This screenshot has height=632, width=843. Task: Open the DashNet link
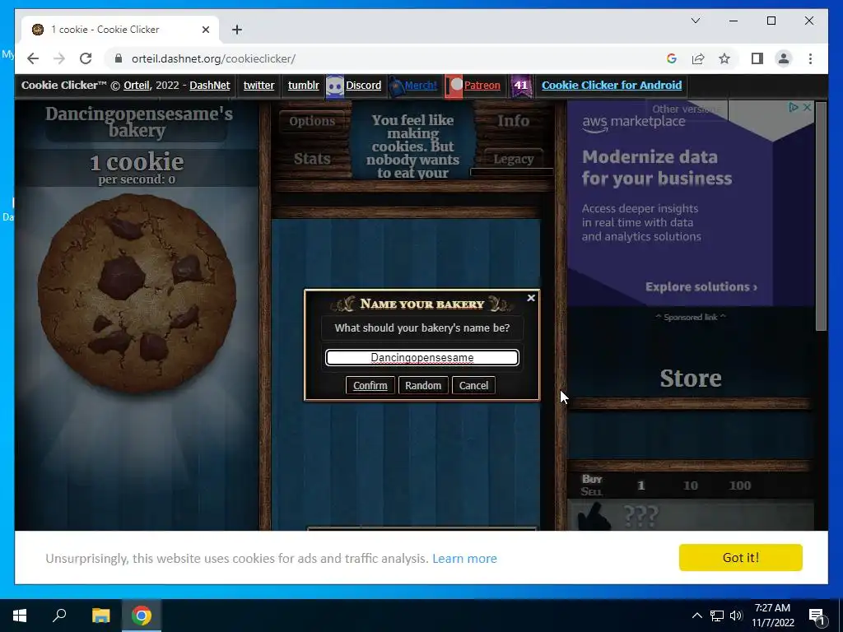tap(210, 86)
